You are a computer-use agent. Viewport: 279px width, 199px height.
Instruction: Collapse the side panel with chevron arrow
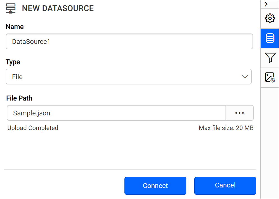tap(266, 4)
